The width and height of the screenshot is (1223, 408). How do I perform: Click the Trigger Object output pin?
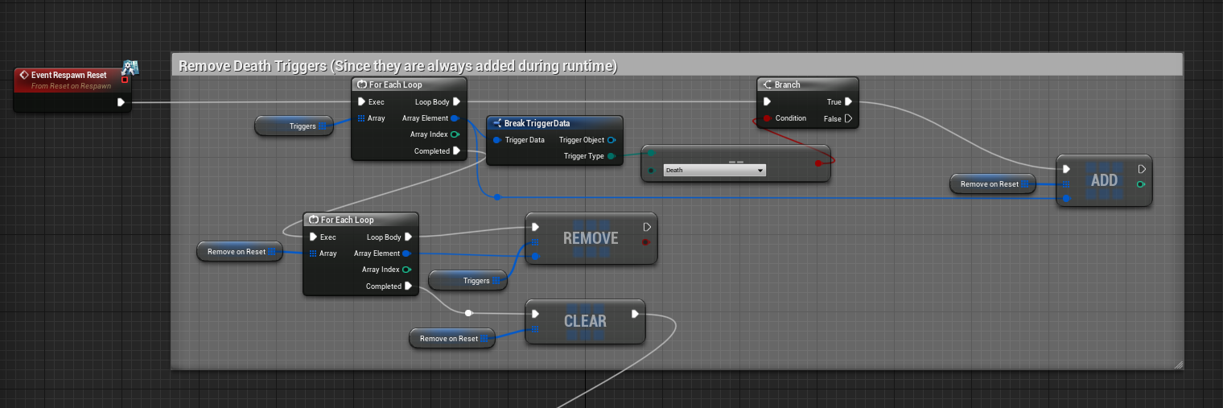click(x=611, y=140)
